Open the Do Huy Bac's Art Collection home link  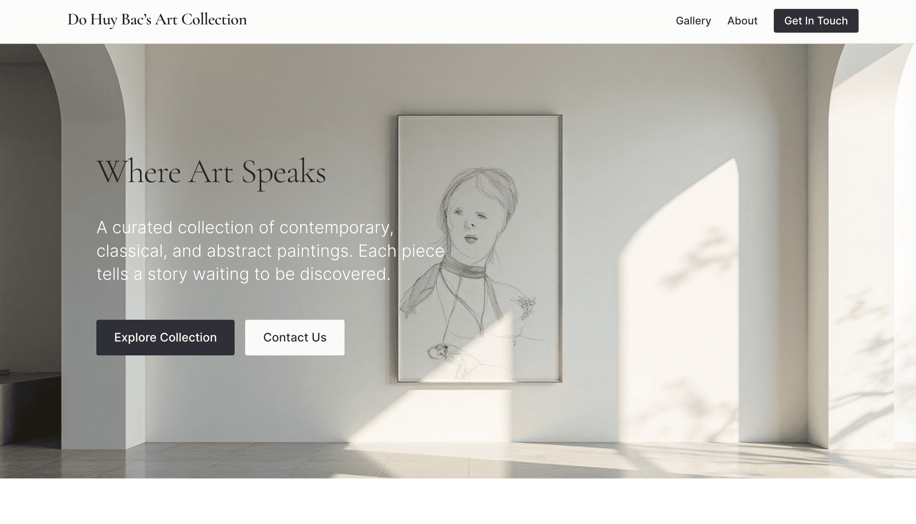point(156,20)
